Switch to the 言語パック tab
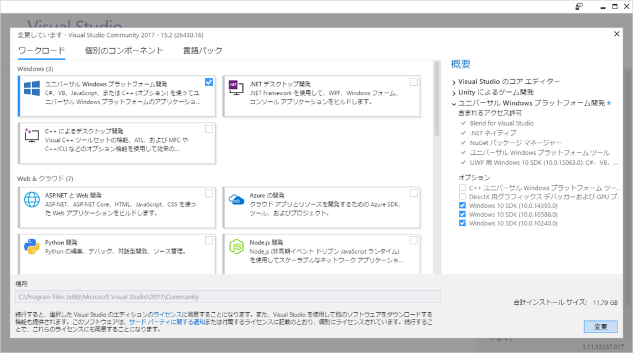The height and width of the screenshot is (353, 633). coord(203,51)
